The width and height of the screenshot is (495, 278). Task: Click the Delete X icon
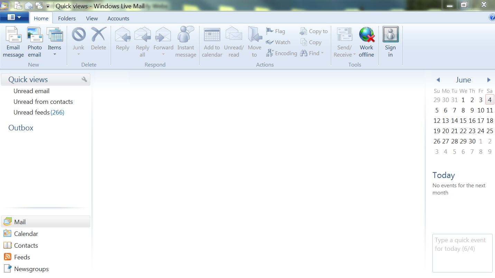click(99, 34)
